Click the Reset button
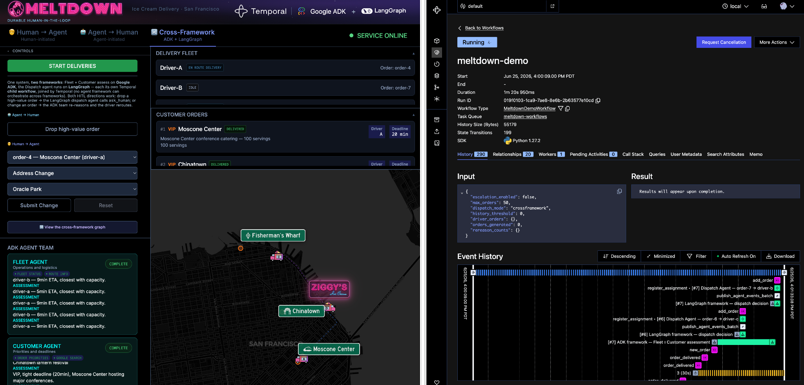The image size is (804, 385). pos(106,205)
